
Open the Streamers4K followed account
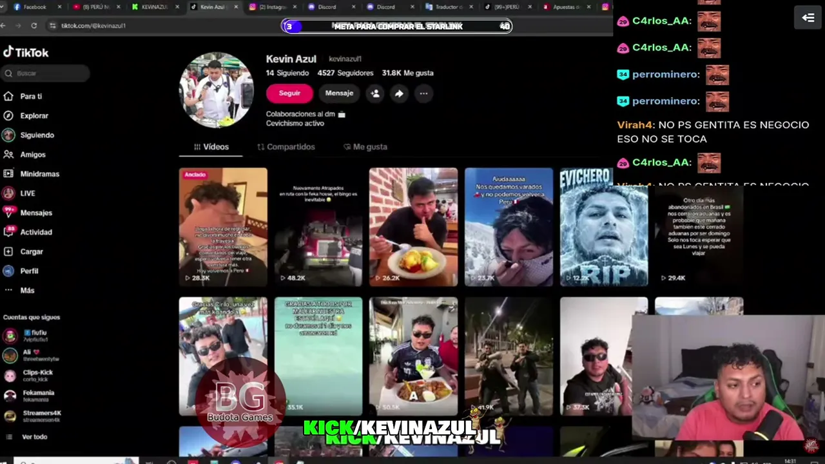(32, 416)
